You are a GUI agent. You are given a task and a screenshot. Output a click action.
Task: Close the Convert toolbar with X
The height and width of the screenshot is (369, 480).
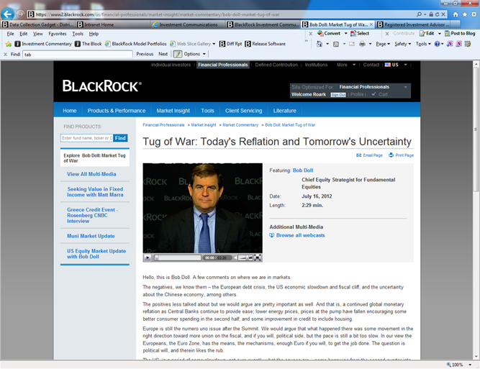point(310,34)
